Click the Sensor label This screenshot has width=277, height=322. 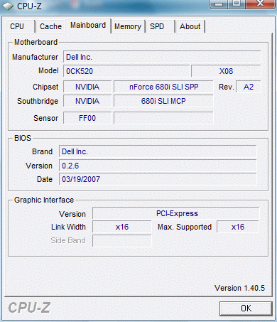click(45, 118)
